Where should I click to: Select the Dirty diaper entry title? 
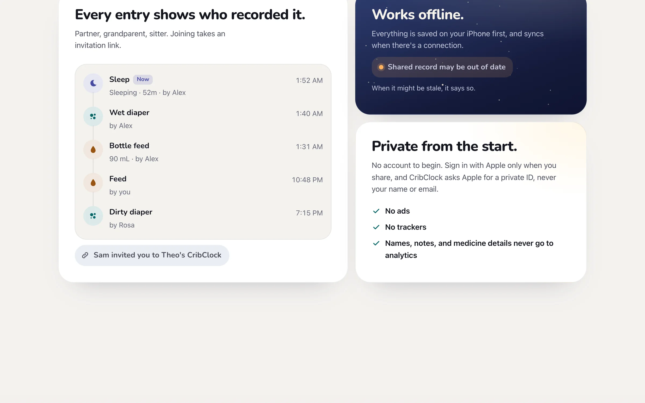pos(131,212)
